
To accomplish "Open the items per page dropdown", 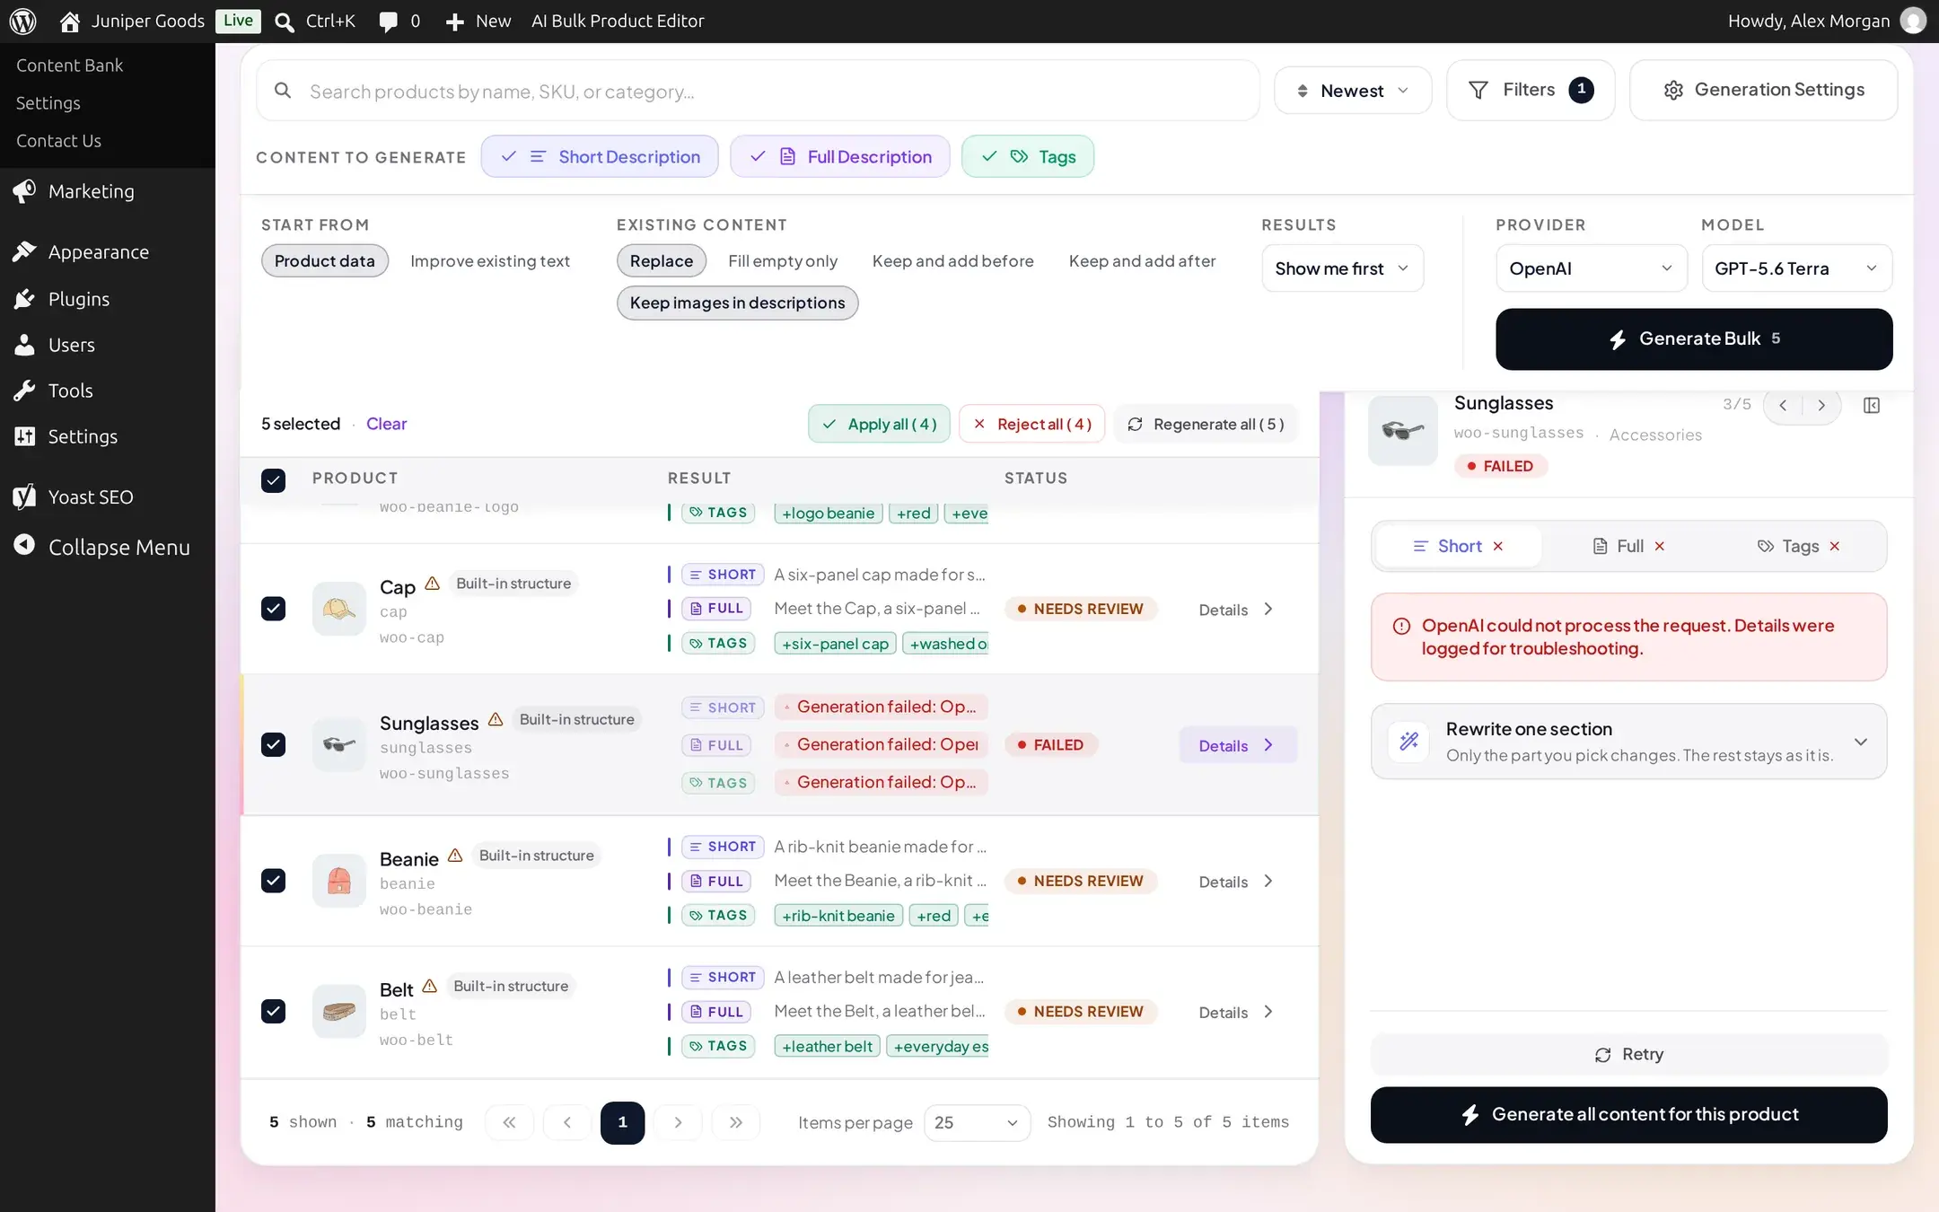I will click(977, 1122).
